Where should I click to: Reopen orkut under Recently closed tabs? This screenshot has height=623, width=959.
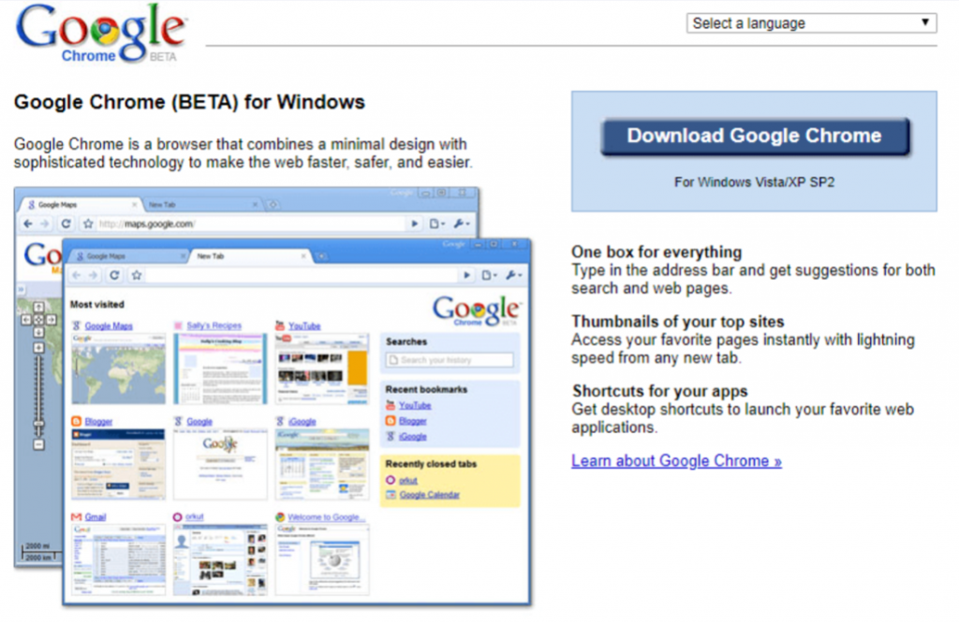click(408, 480)
